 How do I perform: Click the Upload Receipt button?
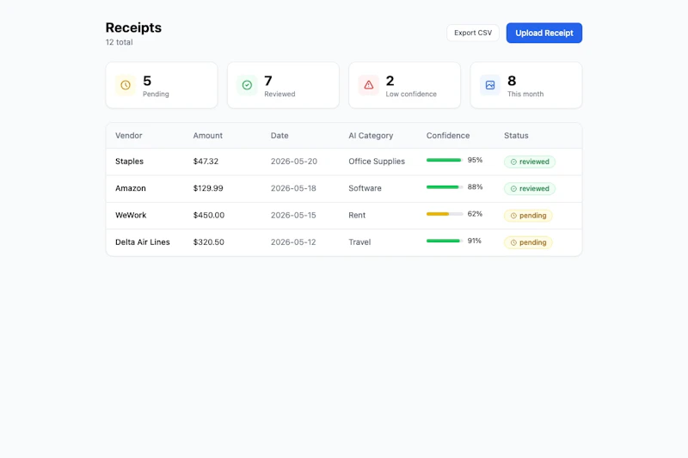tap(544, 33)
